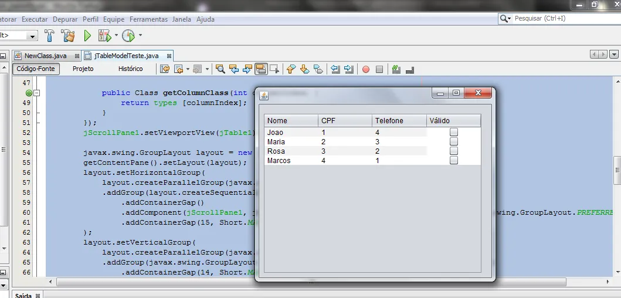This screenshot has height=298, width=621.
Task: Close the jTableModelTeste.java tab
Action: pos(169,56)
